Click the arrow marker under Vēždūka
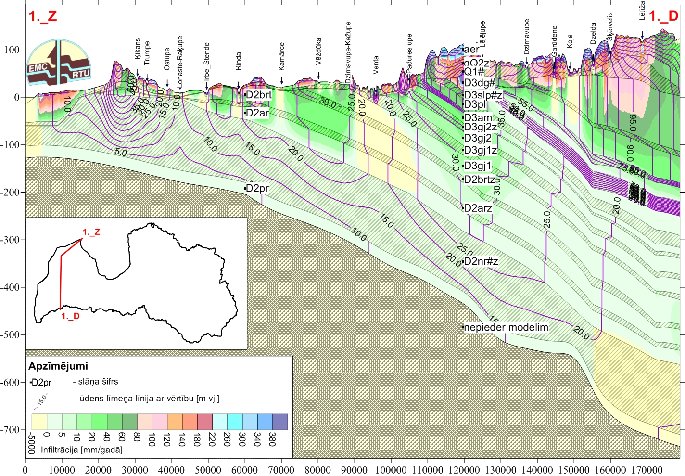 click(318, 76)
